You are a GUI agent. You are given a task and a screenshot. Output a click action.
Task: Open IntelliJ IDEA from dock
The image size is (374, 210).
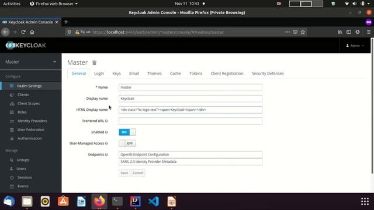pyautogui.click(x=136, y=201)
